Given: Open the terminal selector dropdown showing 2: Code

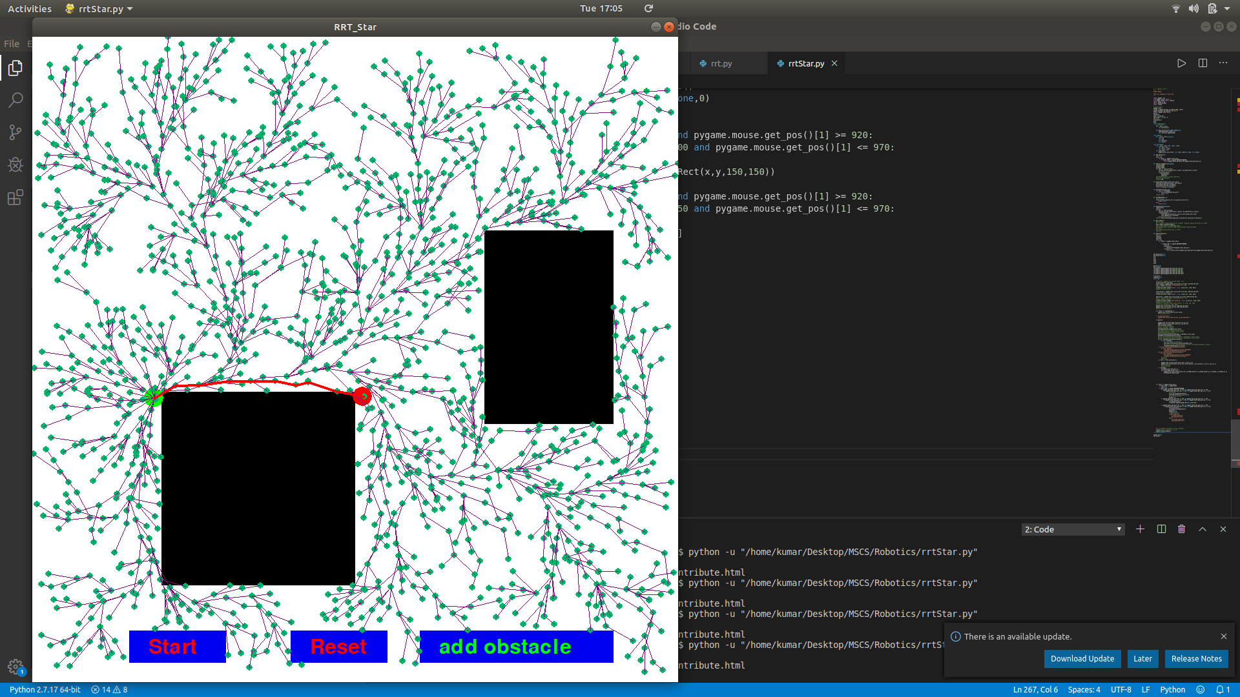Looking at the screenshot, I should click(1072, 529).
